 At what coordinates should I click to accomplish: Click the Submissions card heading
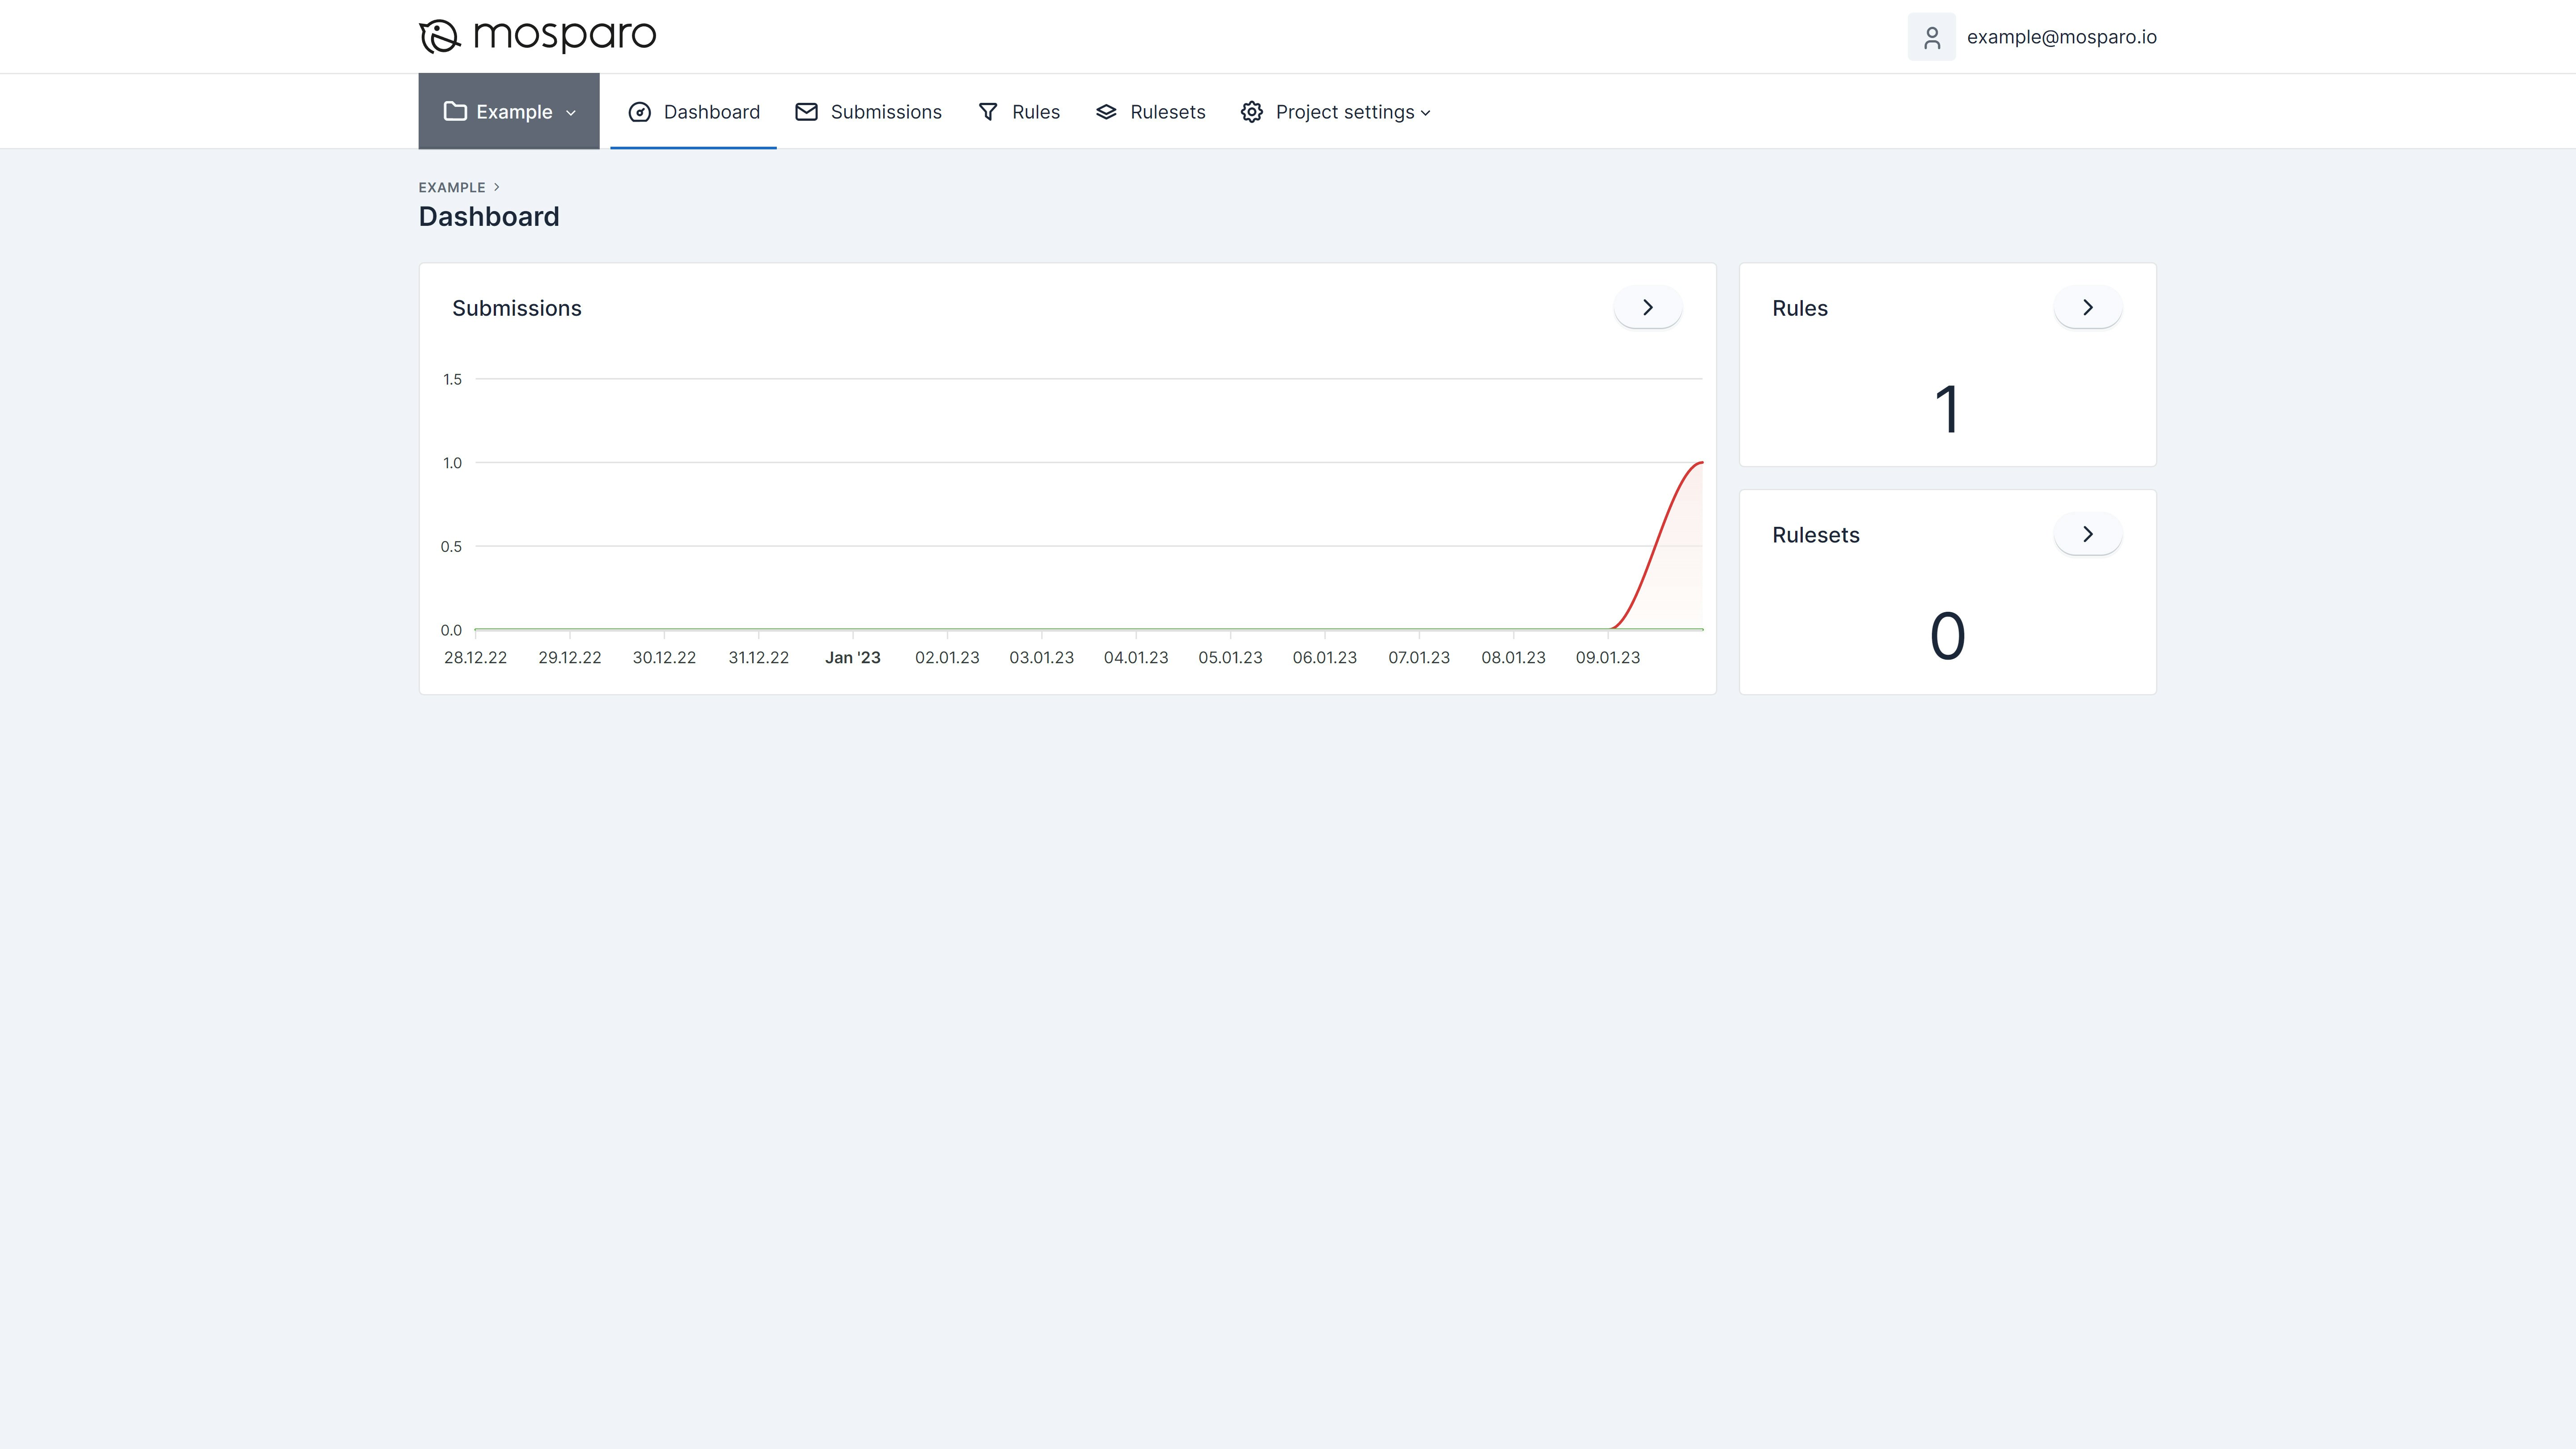(x=516, y=308)
